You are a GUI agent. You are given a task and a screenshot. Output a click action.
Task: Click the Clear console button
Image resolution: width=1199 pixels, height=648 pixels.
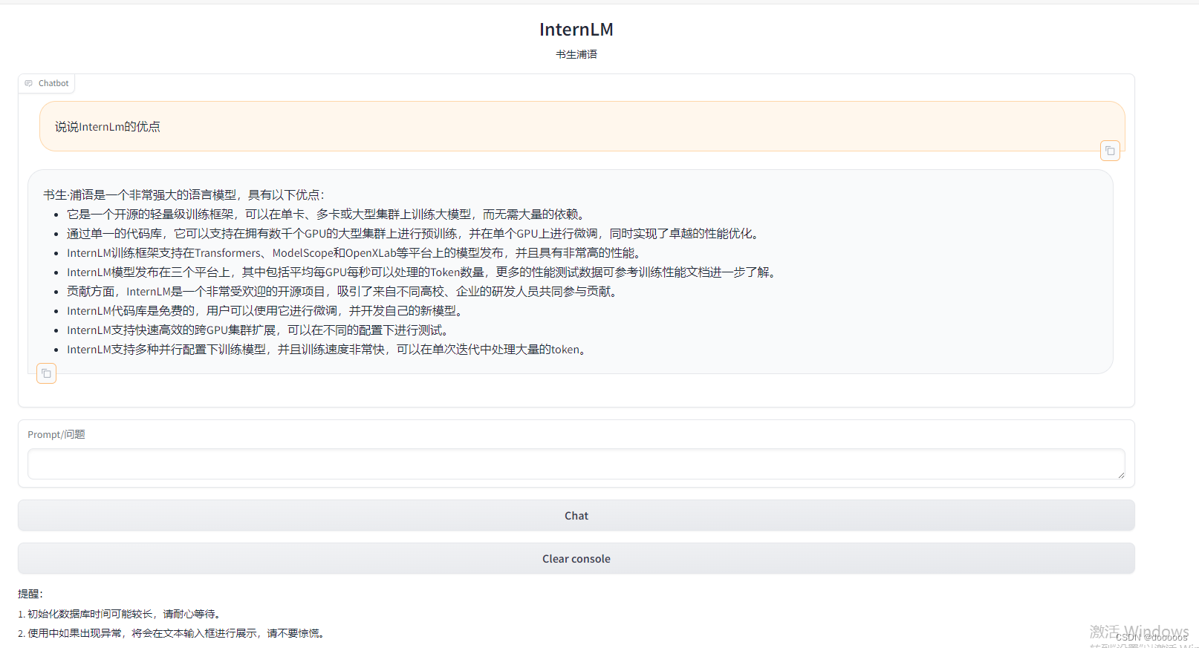tap(576, 558)
